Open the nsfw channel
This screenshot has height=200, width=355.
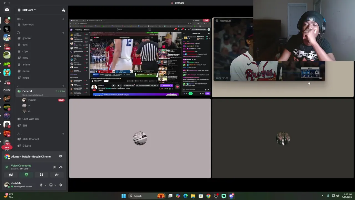click(x=40, y=58)
